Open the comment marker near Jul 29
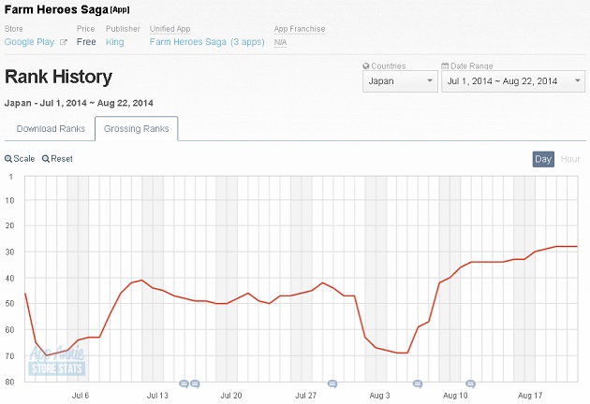Screen dimensions: 590x404 coord(332,383)
